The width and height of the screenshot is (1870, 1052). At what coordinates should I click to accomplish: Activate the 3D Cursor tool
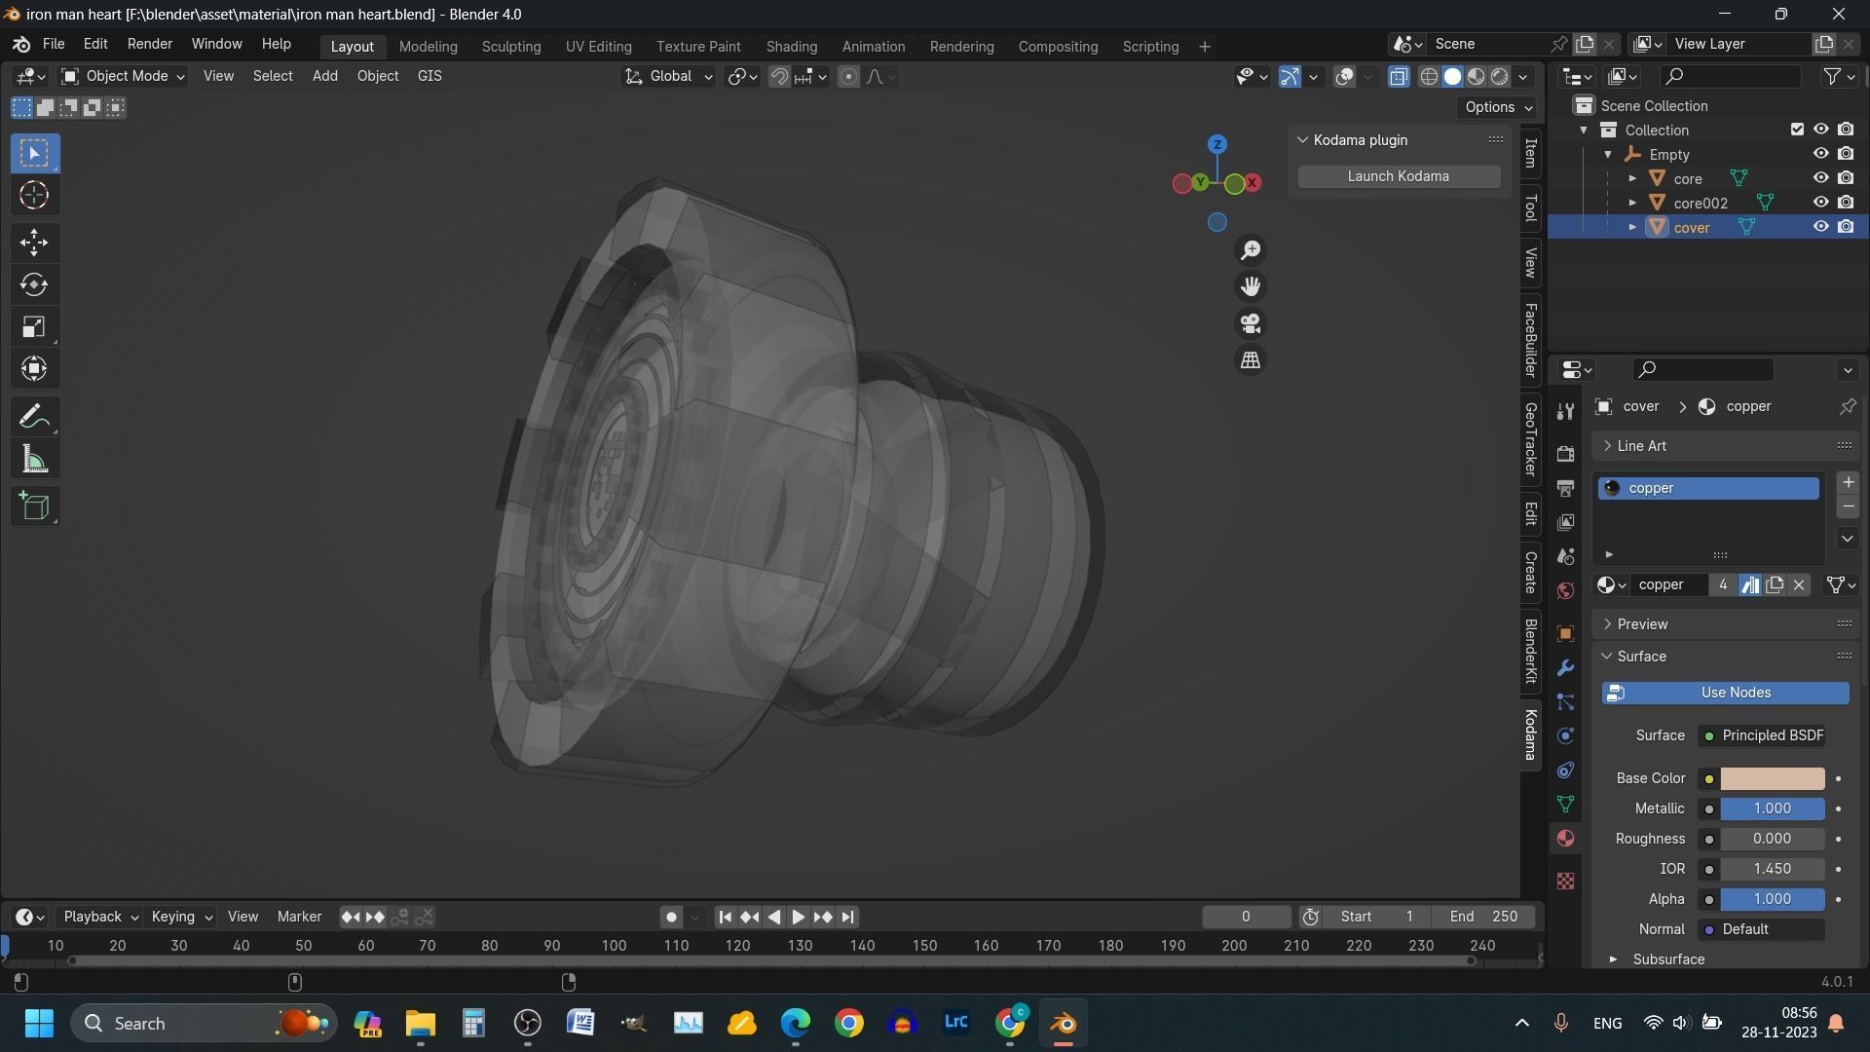pyautogui.click(x=34, y=196)
